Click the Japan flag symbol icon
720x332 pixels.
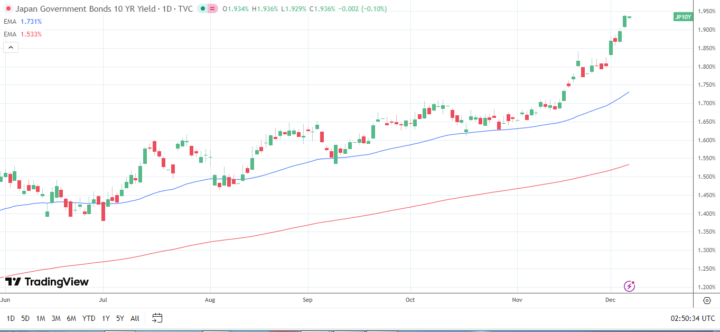click(x=8, y=9)
